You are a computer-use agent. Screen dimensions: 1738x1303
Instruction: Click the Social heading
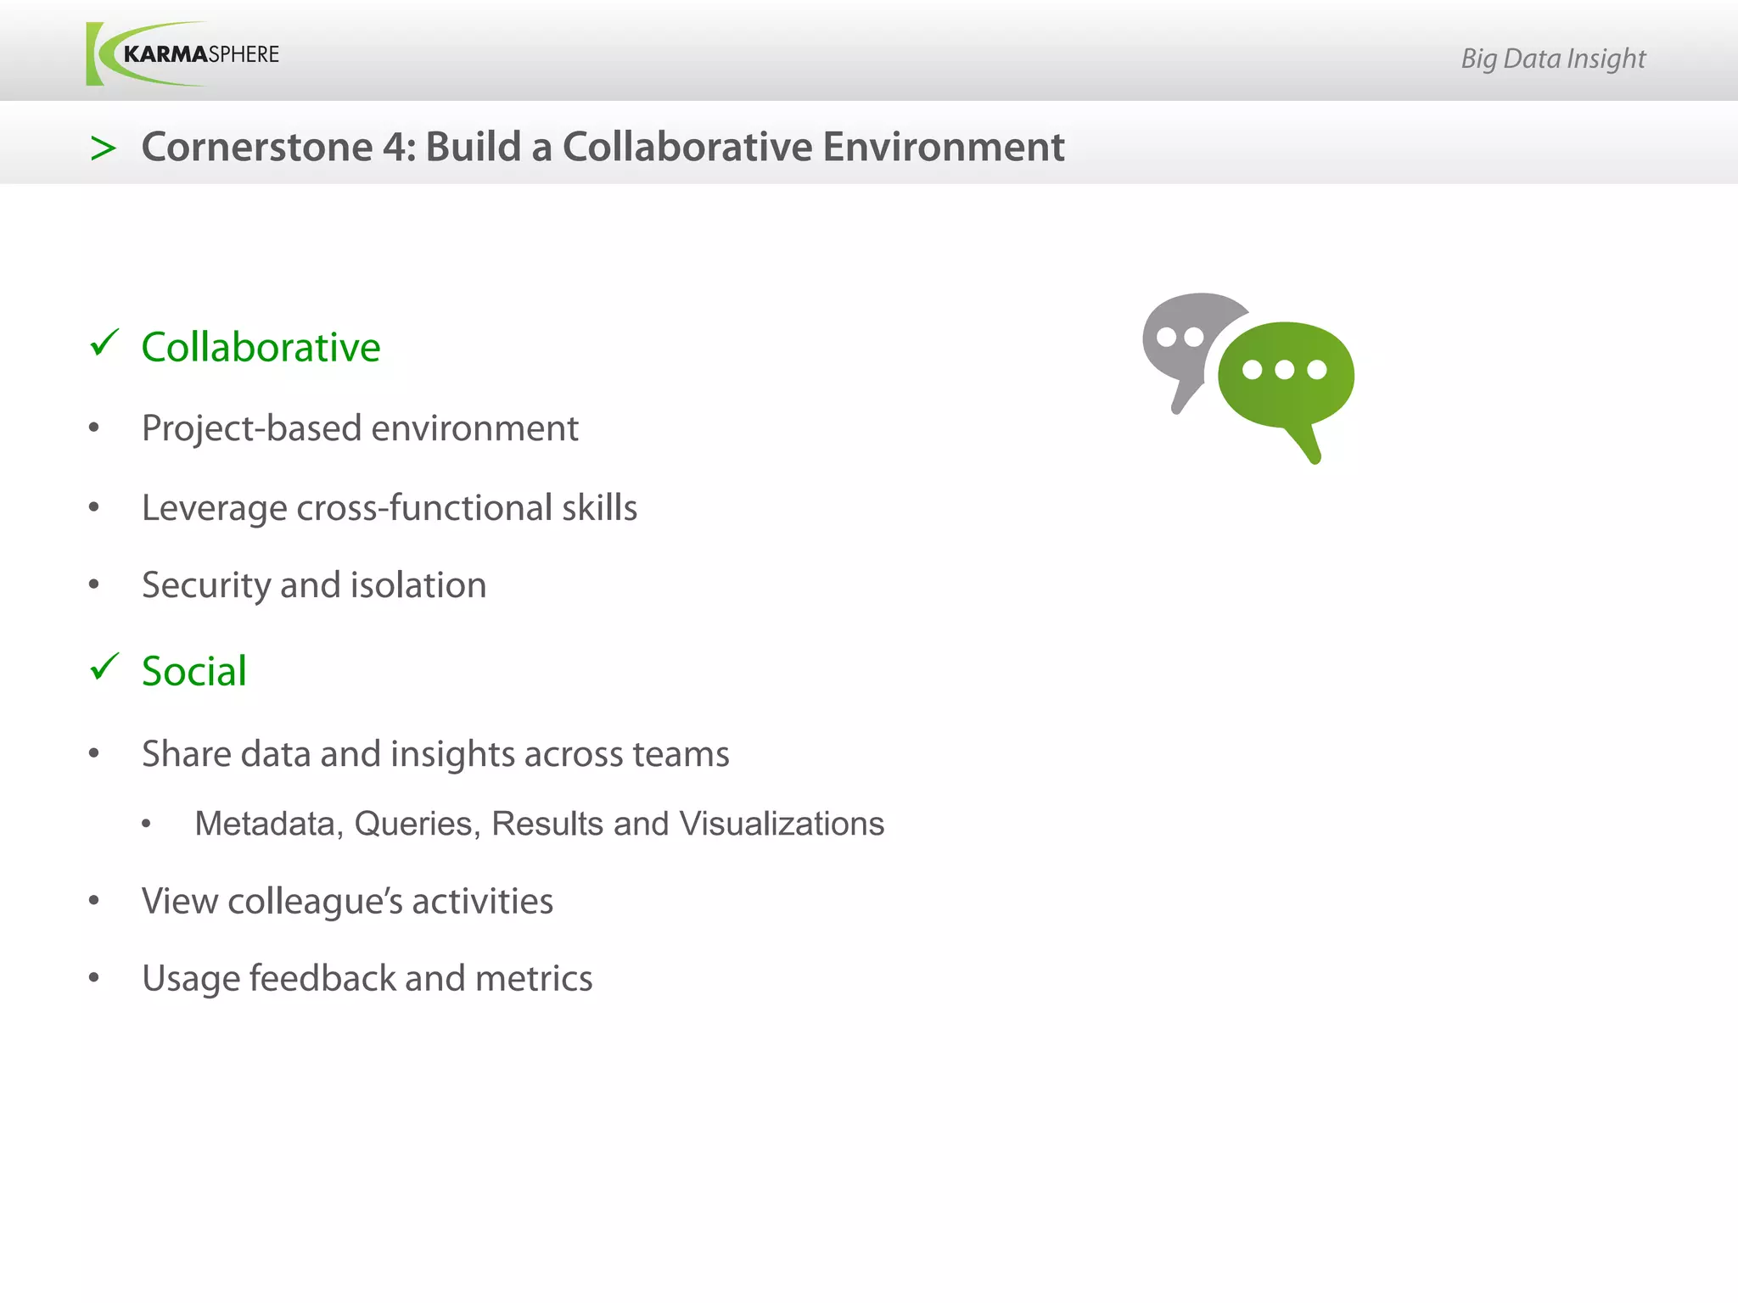click(193, 671)
